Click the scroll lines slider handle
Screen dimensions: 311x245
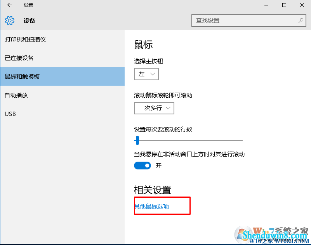[137, 140]
